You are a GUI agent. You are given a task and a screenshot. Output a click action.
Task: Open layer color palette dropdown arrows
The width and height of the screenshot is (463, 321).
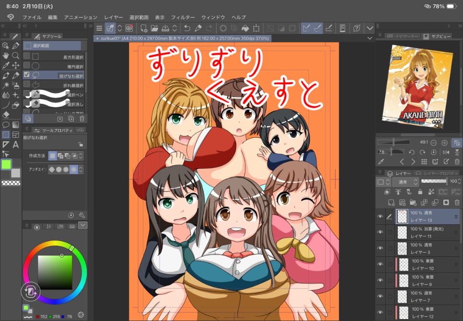pyautogui.click(x=388, y=182)
